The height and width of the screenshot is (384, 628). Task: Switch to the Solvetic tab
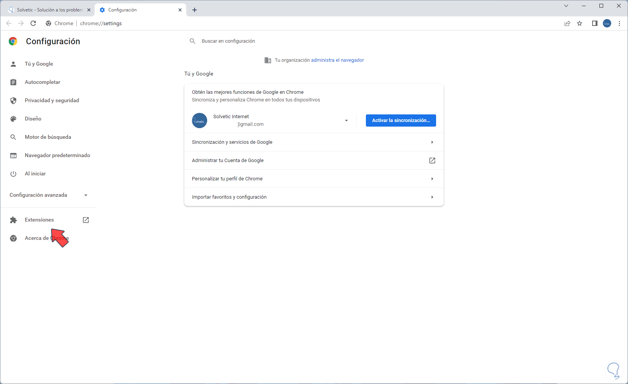pyautogui.click(x=48, y=10)
